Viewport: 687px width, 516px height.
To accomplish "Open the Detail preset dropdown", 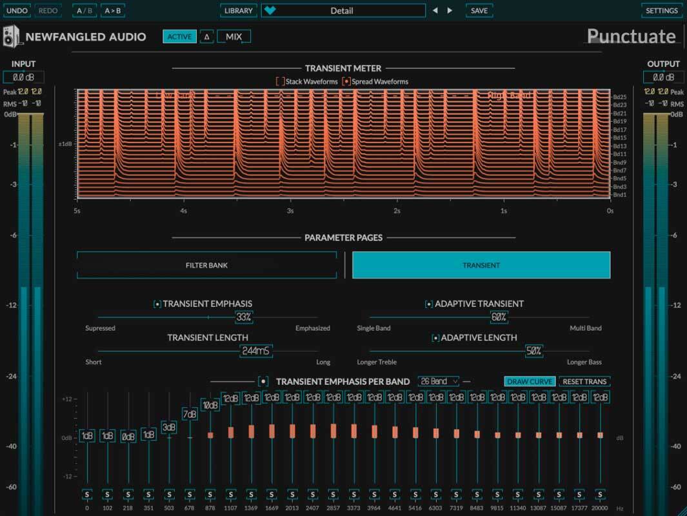I will 342,11.
